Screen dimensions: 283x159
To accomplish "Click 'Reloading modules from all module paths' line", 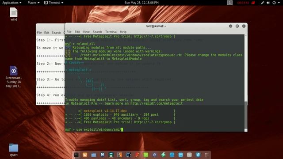I will point(108,48).
